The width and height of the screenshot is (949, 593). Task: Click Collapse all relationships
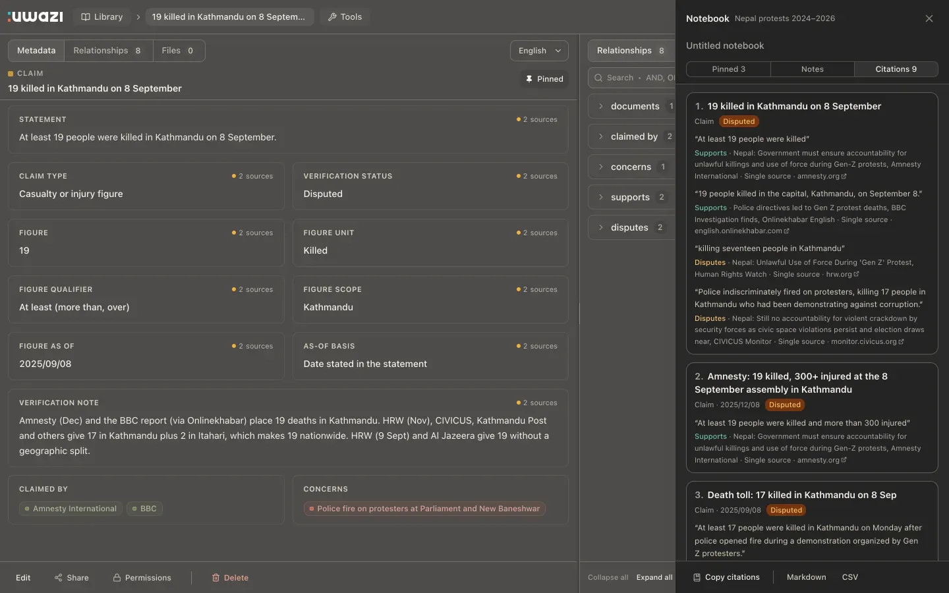(608, 577)
